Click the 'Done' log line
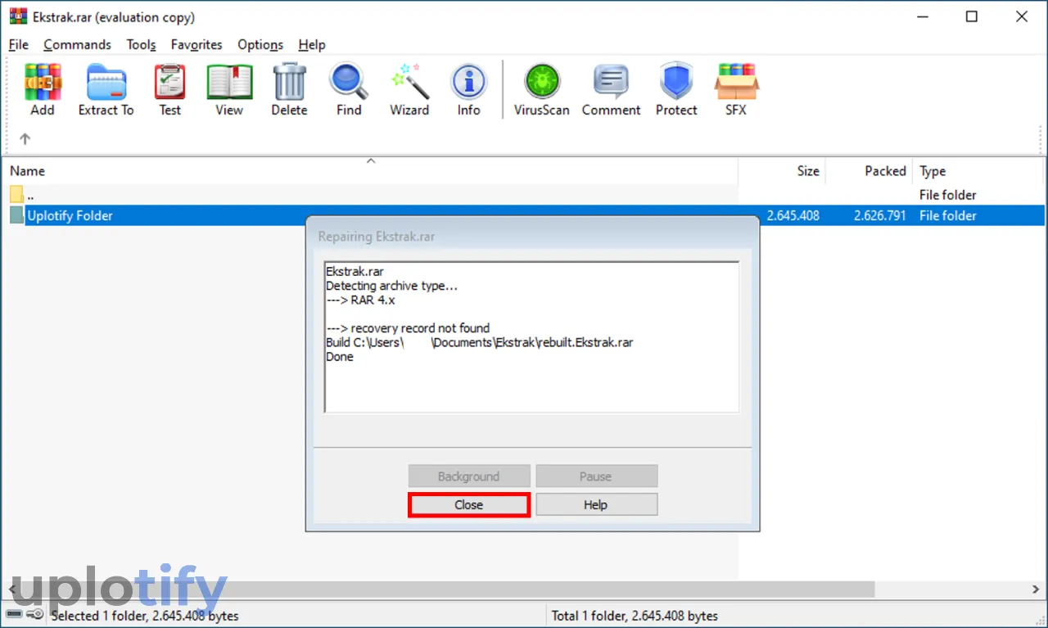Image resolution: width=1048 pixels, height=628 pixels. pos(340,356)
